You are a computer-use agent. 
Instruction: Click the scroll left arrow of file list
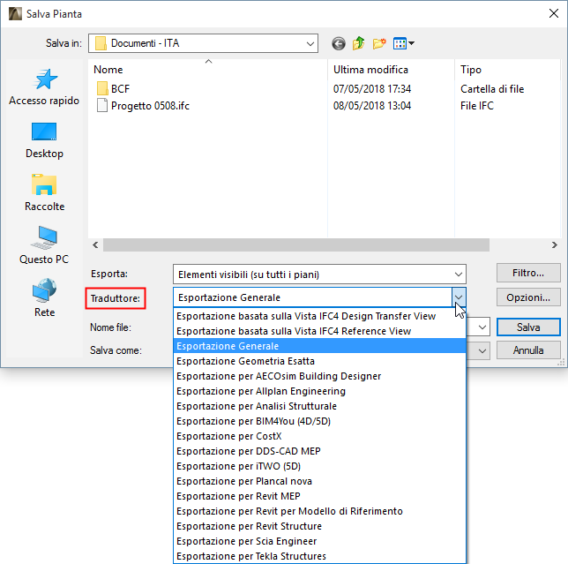[95, 245]
